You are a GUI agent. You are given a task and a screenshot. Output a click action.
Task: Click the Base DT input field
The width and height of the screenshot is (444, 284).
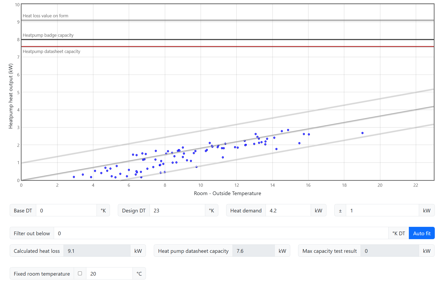(x=66, y=211)
